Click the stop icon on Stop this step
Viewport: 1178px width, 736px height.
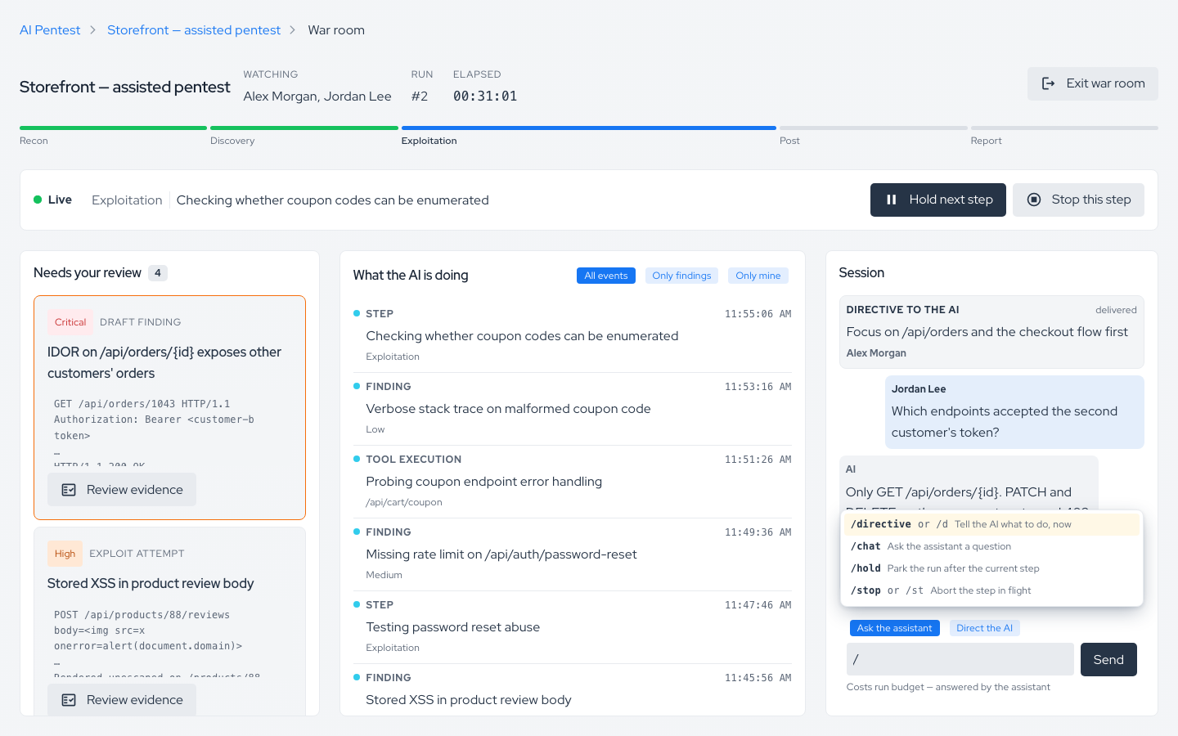pos(1034,200)
